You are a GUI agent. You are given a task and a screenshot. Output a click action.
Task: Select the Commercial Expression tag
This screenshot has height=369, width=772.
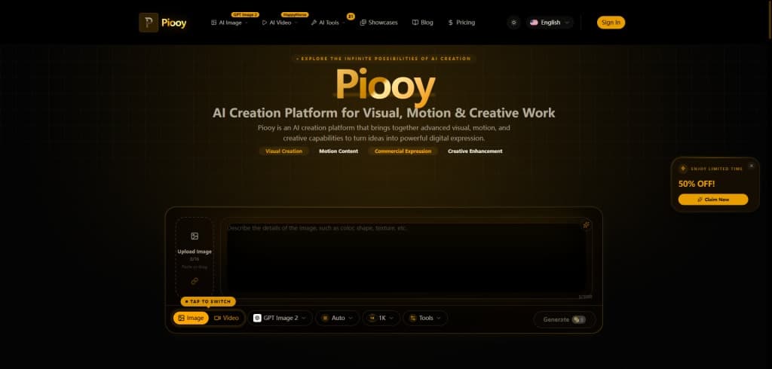tap(403, 151)
